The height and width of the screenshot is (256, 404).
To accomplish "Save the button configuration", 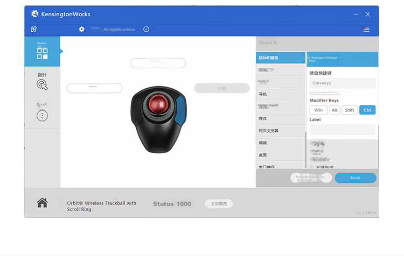I will click(x=356, y=178).
